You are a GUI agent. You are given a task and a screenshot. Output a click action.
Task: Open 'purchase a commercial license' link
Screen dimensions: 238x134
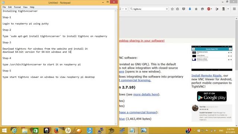click(138, 112)
